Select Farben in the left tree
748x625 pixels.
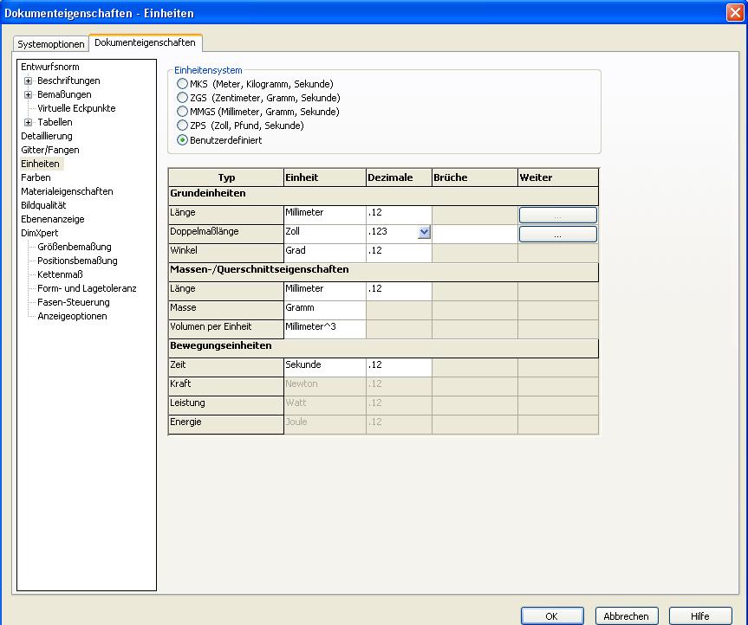point(36,177)
